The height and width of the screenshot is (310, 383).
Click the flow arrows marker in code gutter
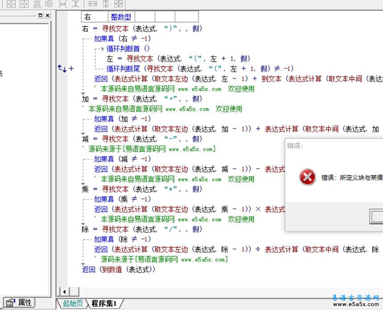(x=62, y=68)
